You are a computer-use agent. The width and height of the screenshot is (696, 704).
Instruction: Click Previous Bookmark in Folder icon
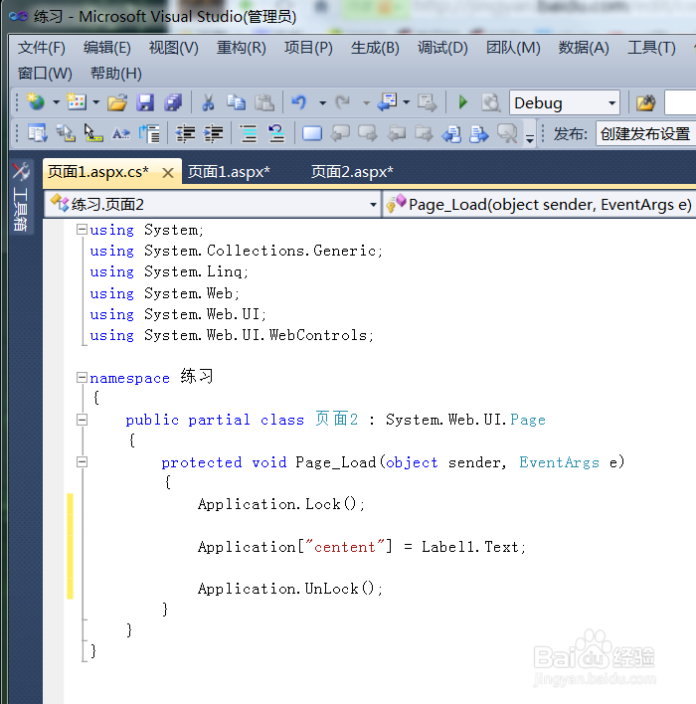[396, 133]
